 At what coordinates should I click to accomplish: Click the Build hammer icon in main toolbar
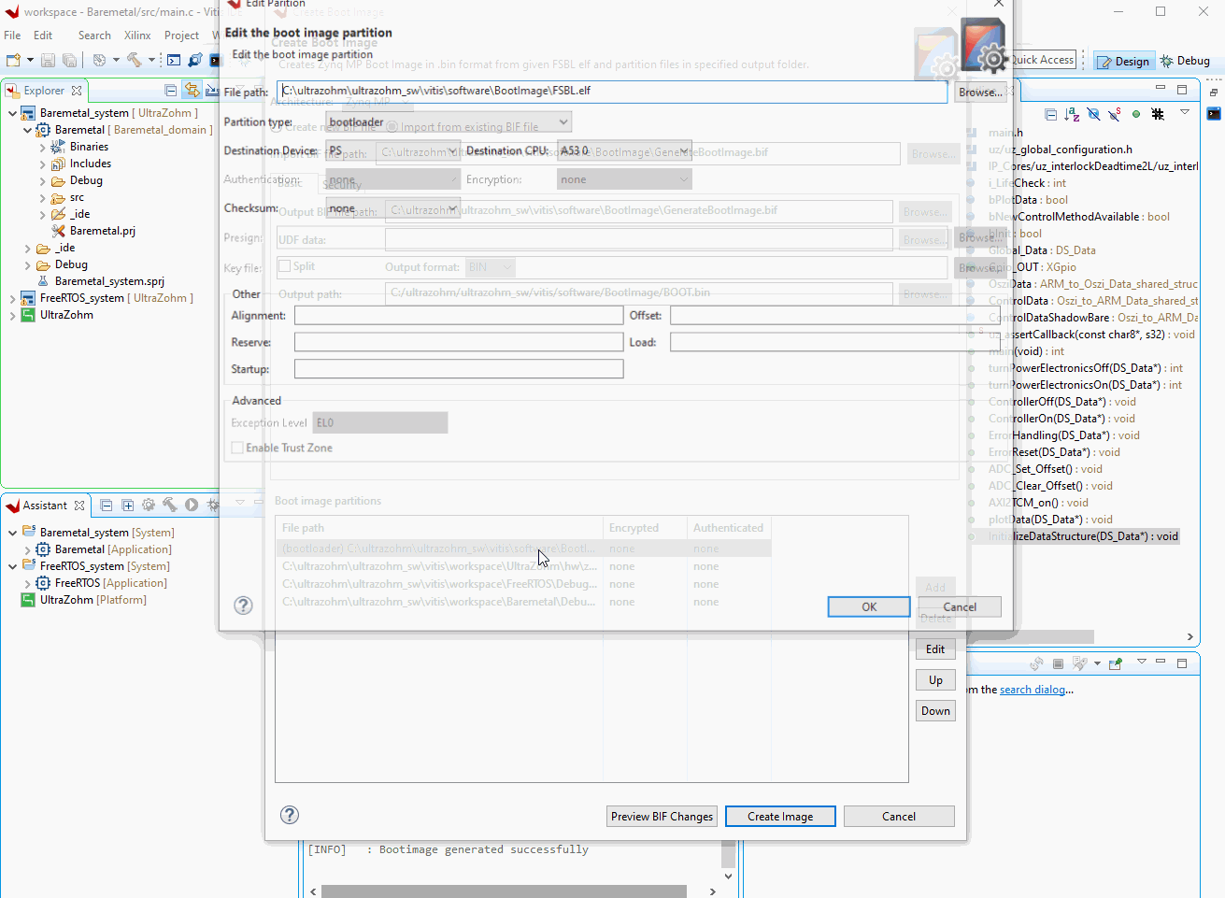click(x=135, y=61)
